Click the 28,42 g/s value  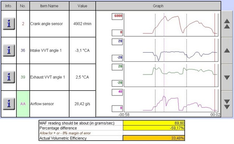82,104
